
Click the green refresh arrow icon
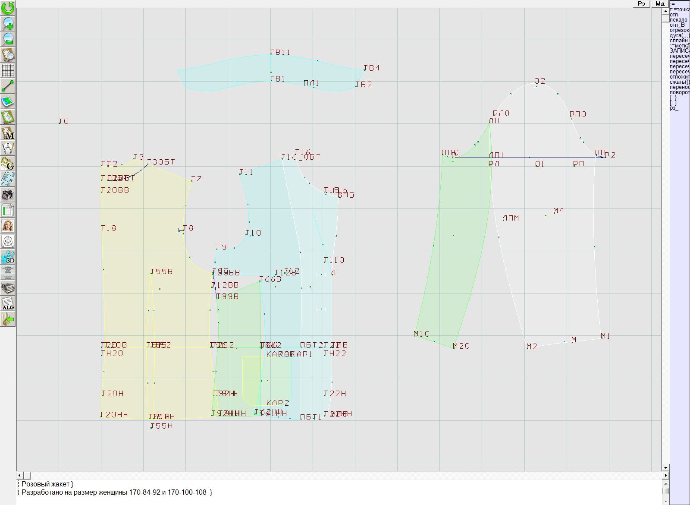pos(8,8)
